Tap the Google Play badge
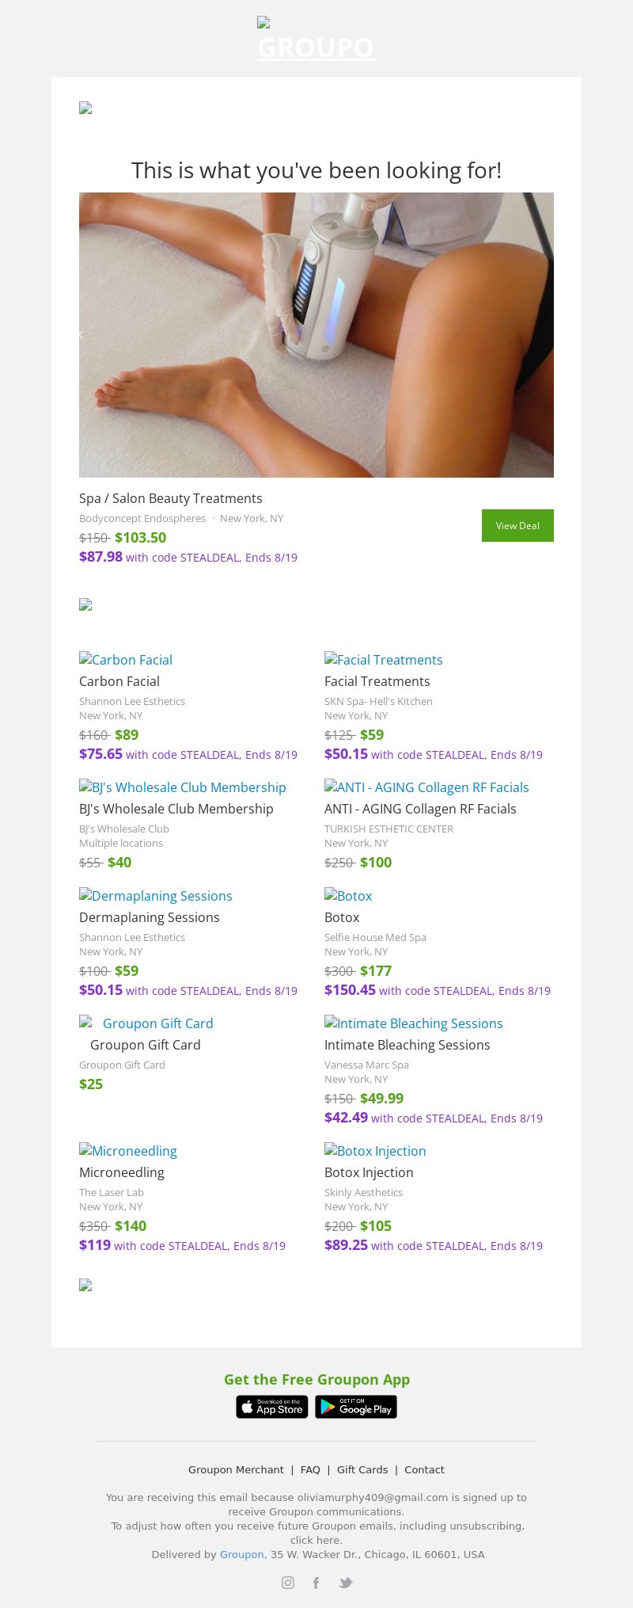This screenshot has height=1608, width=633. pyautogui.click(x=356, y=1406)
